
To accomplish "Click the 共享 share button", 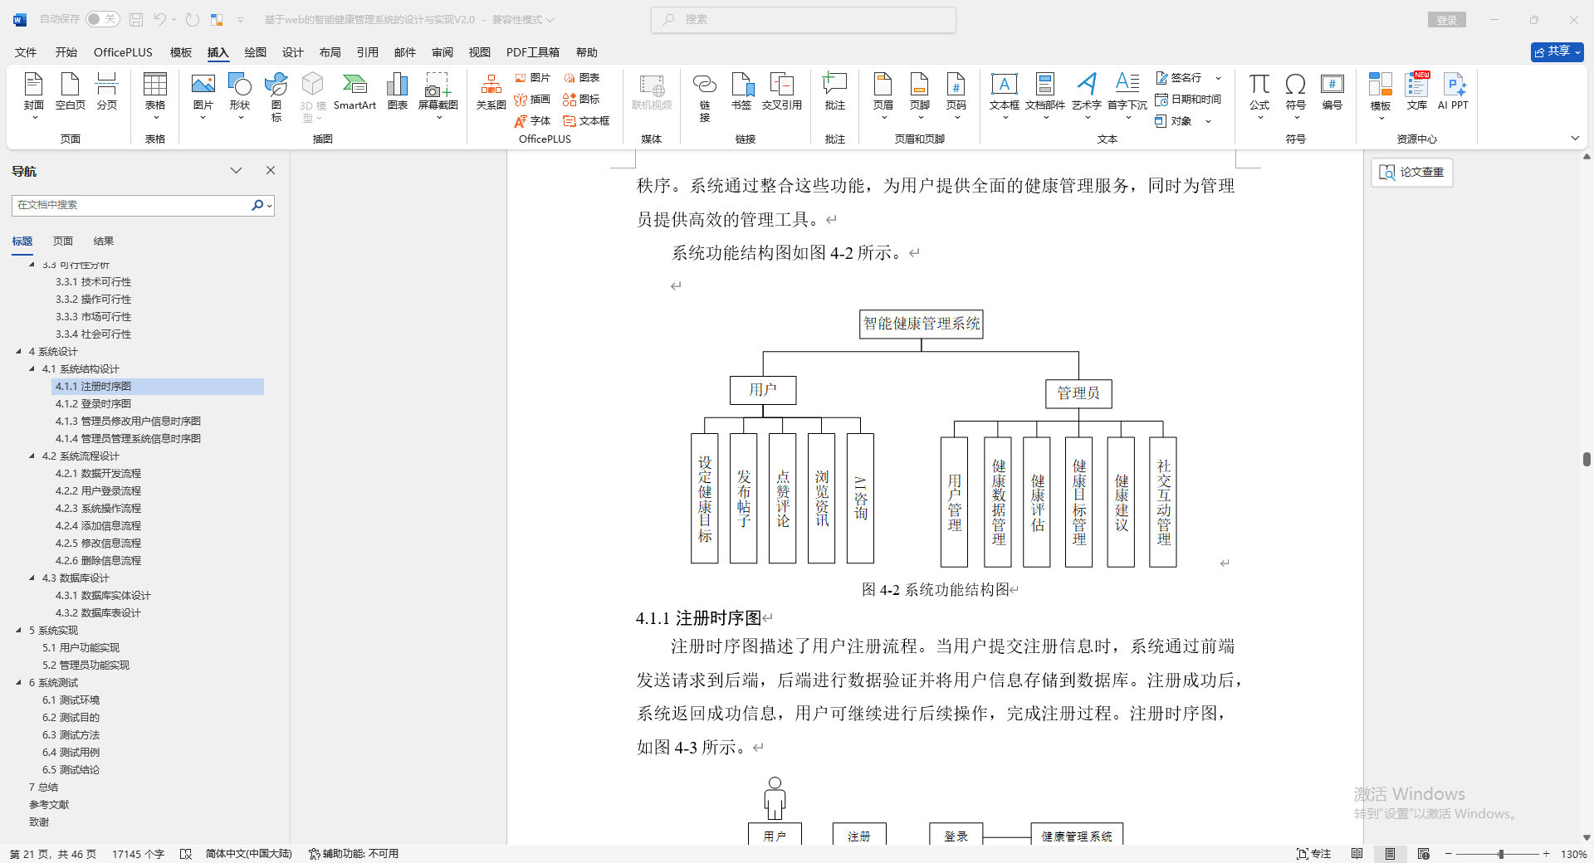I will [1556, 51].
